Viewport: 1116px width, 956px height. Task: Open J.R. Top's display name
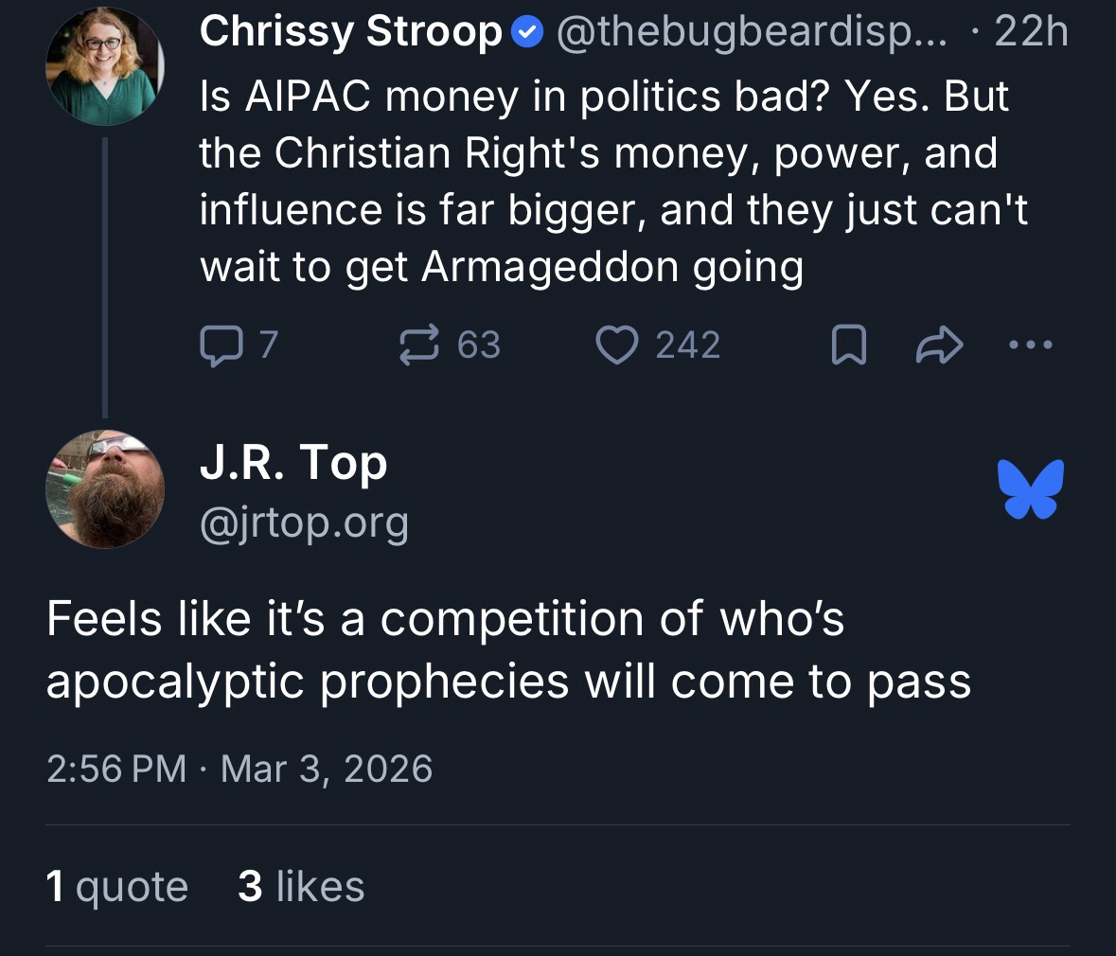point(293,463)
